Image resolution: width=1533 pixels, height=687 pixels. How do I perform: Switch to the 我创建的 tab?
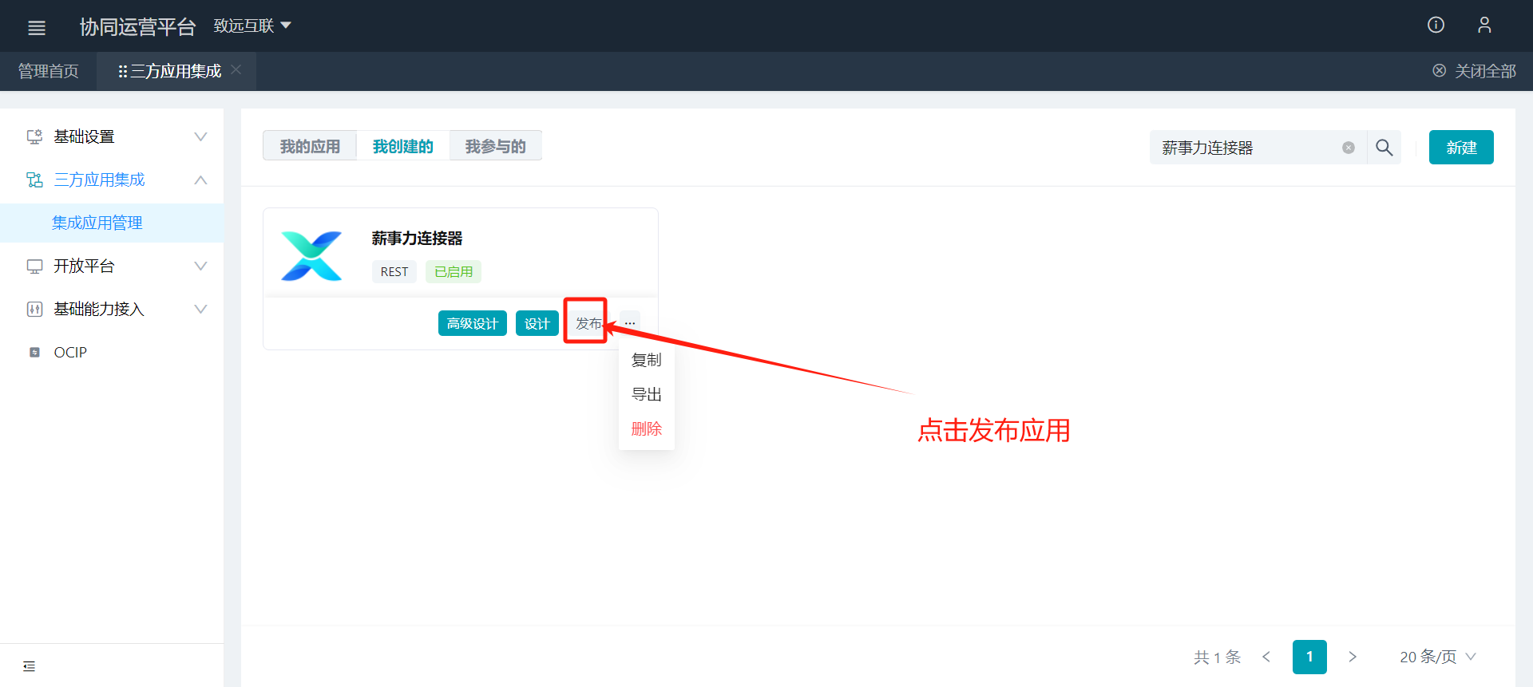[x=402, y=146]
